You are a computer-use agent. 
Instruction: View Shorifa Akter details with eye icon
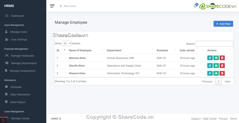(216, 66)
